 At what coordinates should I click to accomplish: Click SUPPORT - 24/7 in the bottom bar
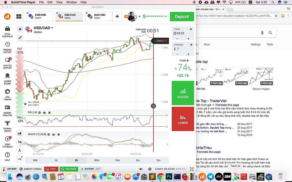[x=91, y=169]
